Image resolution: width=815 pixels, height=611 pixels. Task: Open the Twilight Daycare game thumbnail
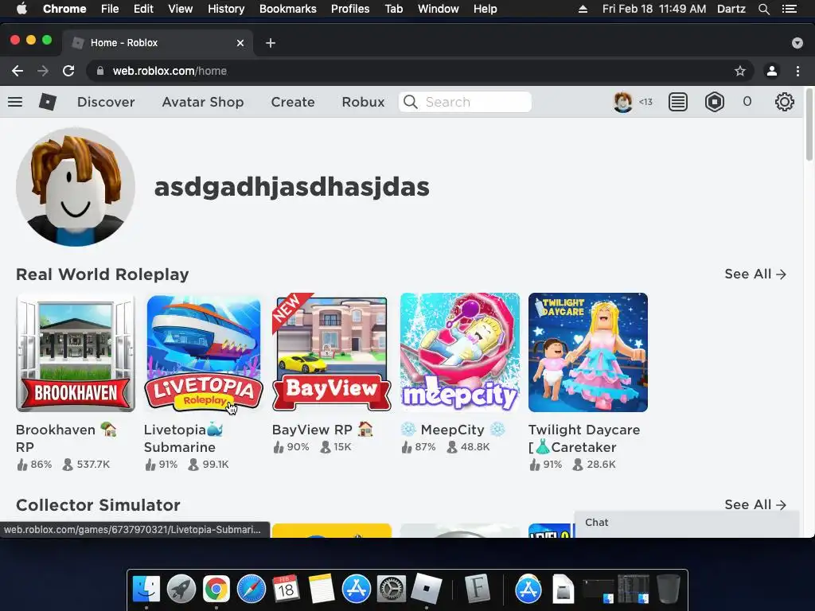588,352
